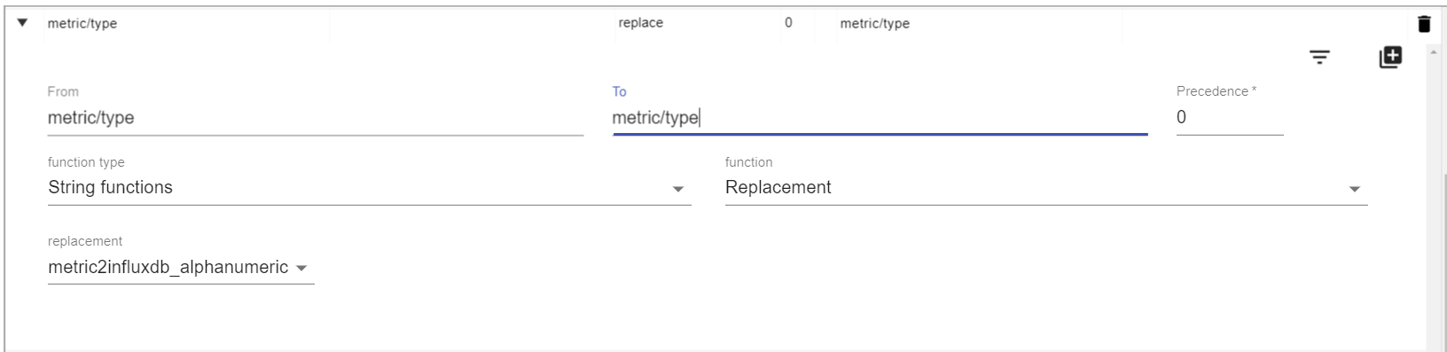Click into the To input field
1447x352 pixels.
[x=880, y=117]
